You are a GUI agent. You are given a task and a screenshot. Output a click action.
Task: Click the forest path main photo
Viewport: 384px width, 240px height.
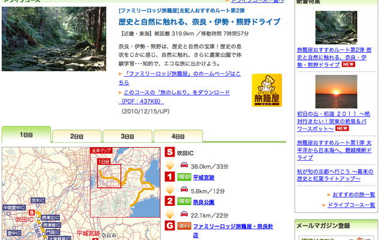point(54,39)
